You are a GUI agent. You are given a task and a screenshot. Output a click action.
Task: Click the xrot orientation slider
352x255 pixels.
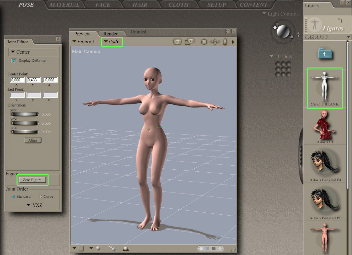(x=25, y=114)
